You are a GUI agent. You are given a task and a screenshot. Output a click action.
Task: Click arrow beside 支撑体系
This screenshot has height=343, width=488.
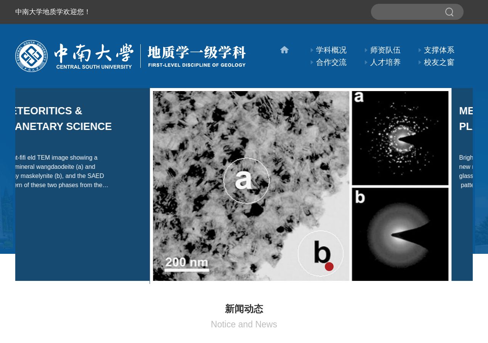pyautogui.click(x=420, y=50)
